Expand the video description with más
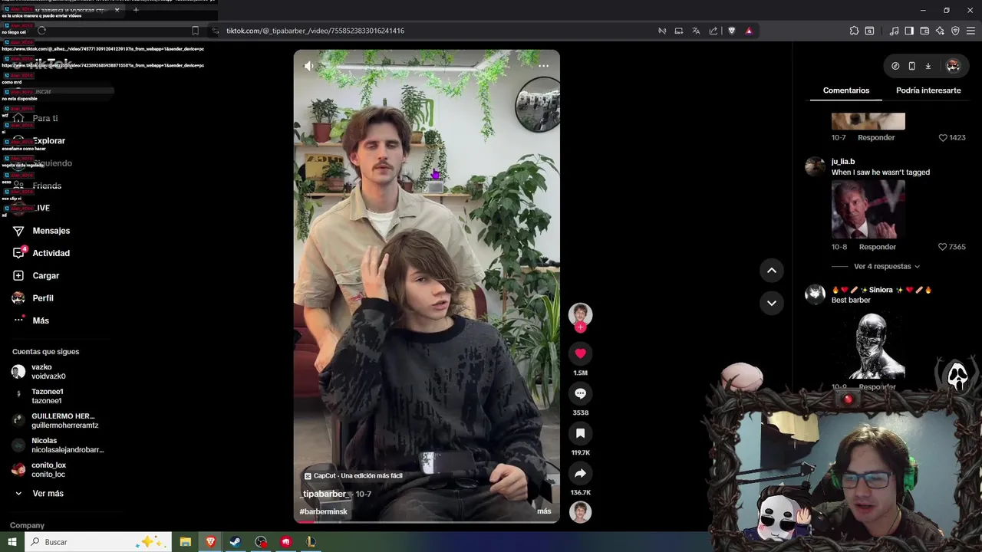Viewport: 982px width, 552px height. tap(544, 511)
